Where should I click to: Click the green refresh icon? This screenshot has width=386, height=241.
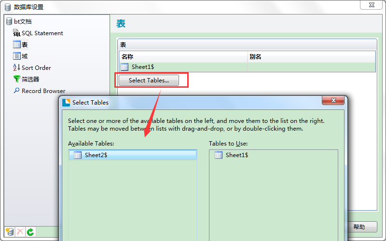click(30, 232)
